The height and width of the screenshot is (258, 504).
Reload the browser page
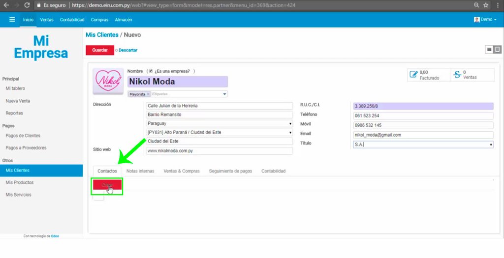27,5
